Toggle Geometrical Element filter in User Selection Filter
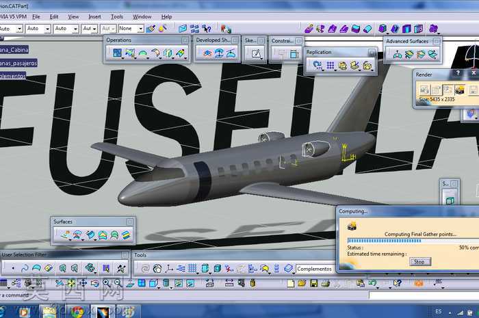The width and height of the screenshot is (479, 318). (x=74, y=269)
